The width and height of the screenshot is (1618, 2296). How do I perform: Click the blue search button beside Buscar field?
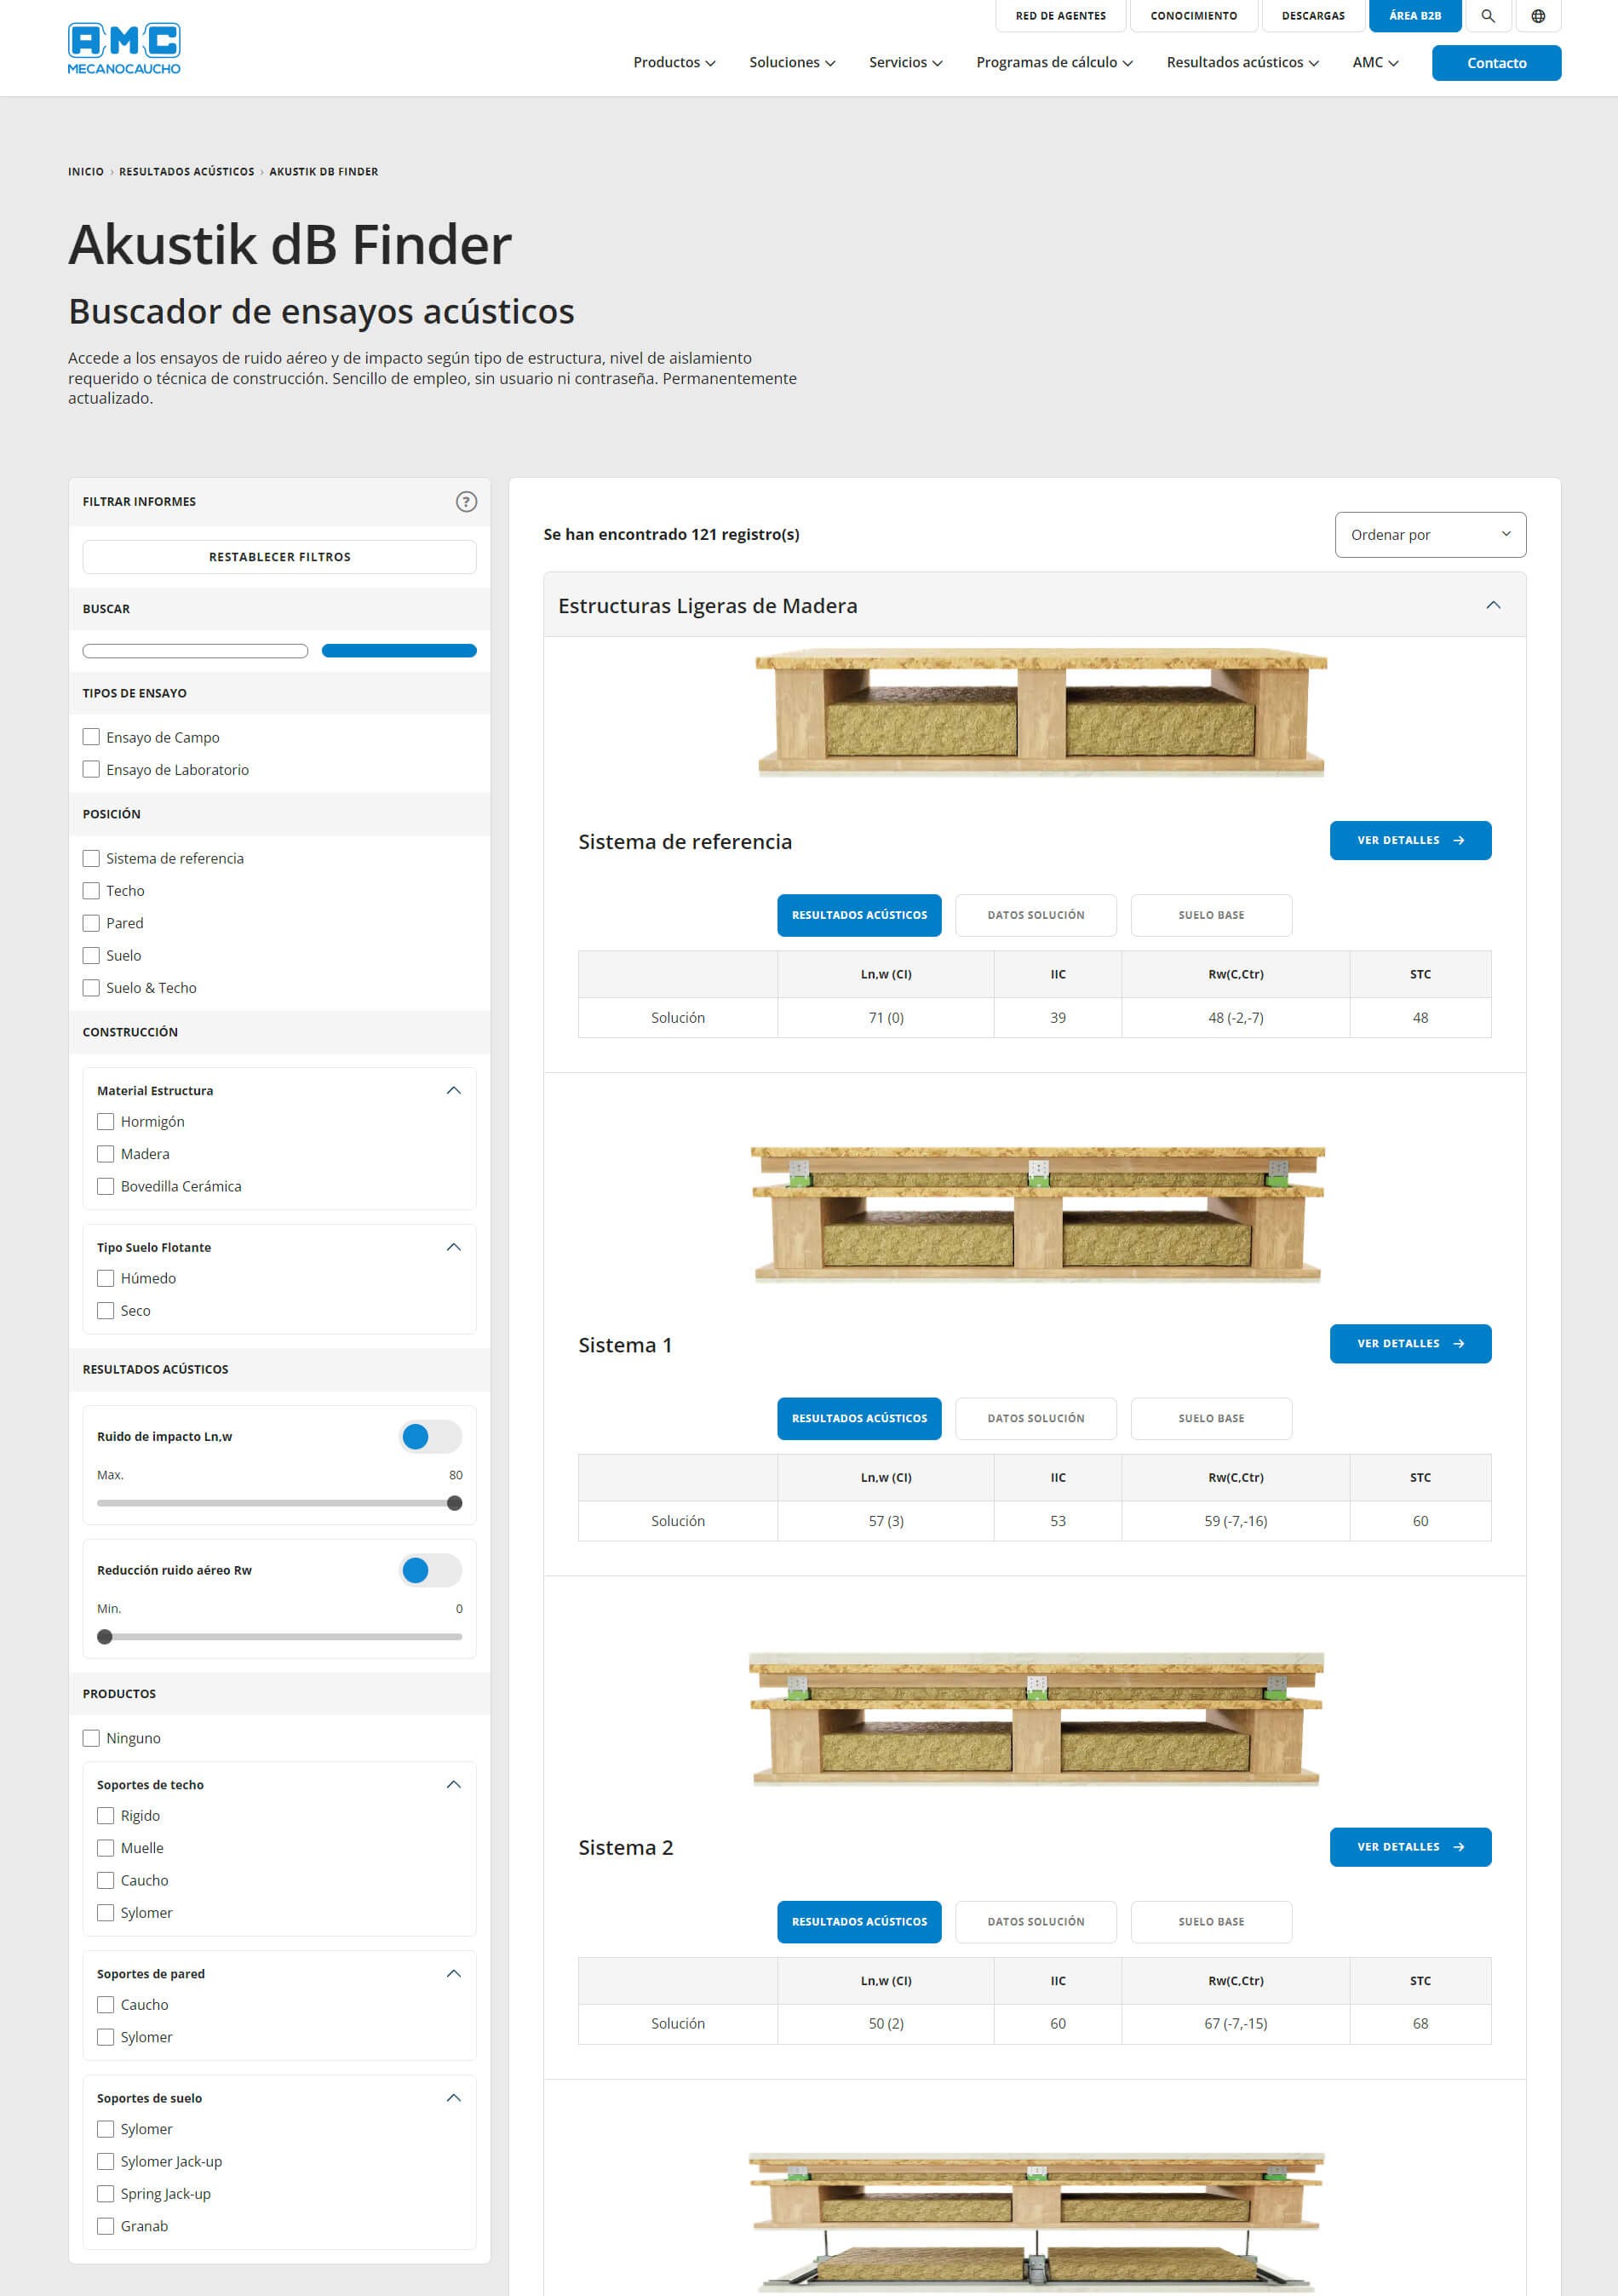(x=399, y=651)
